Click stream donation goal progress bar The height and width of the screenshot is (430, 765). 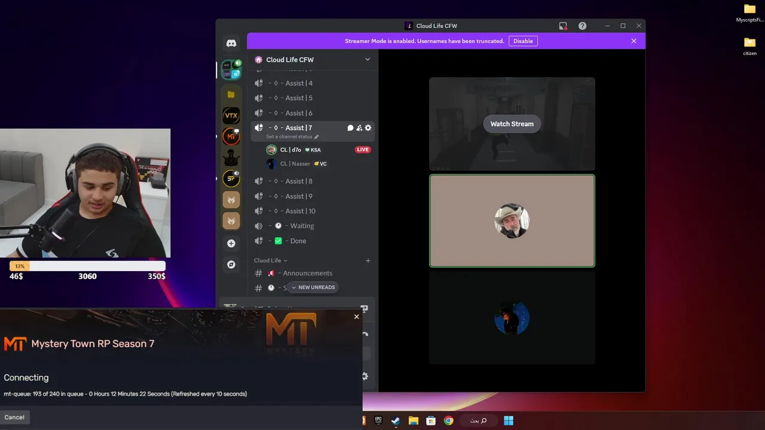coord(87,266)
